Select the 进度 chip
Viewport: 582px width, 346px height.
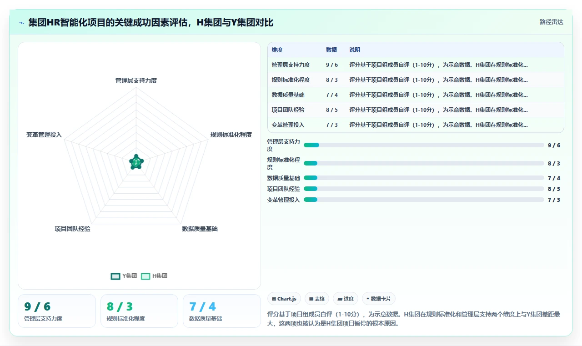pos(346,299)
